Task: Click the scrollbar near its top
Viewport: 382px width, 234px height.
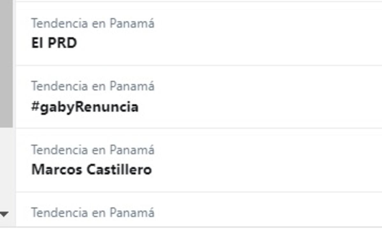Action: 5,19
